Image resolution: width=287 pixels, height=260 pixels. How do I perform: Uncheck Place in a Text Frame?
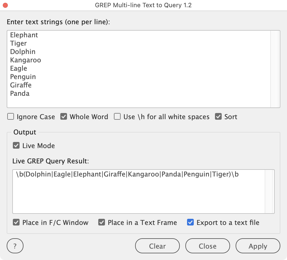coord(102,222)
